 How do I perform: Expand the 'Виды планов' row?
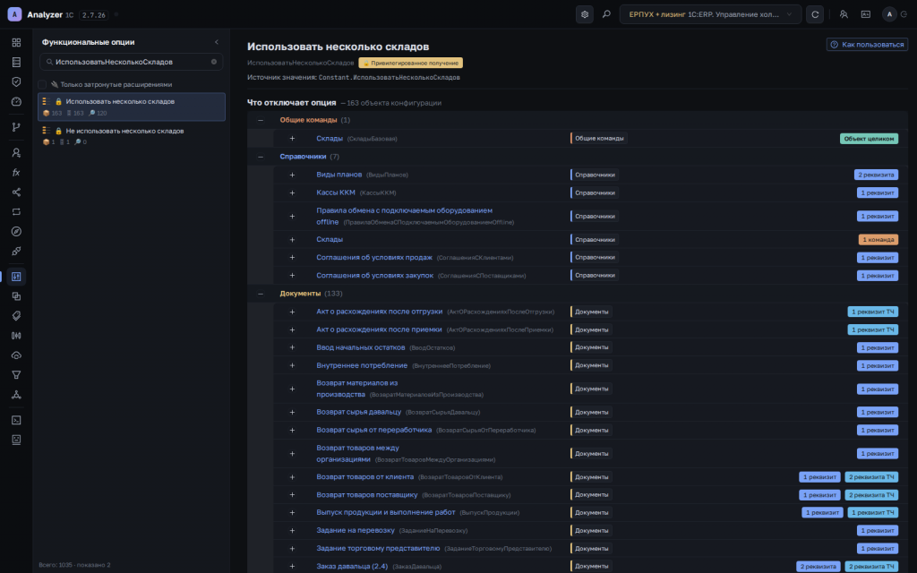point(293,175)
